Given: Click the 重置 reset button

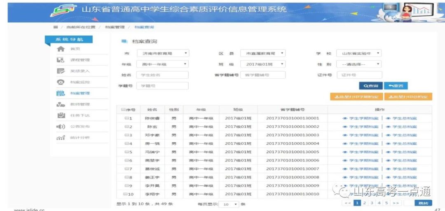Looking at the screenshot, I should click(x=396, y=86).
